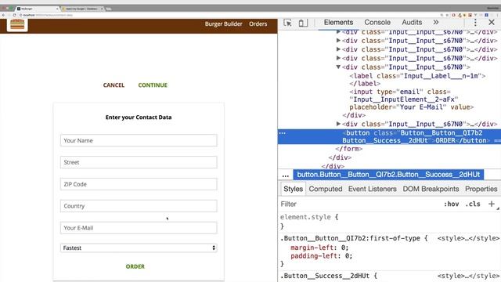Click the Burger Builder nav link
Viewport: 501px width, 282px height.
[224, 24]
